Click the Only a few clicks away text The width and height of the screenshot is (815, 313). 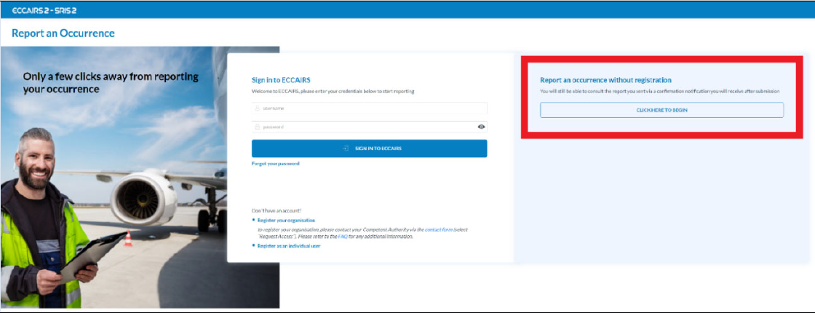tap(111, 83)
